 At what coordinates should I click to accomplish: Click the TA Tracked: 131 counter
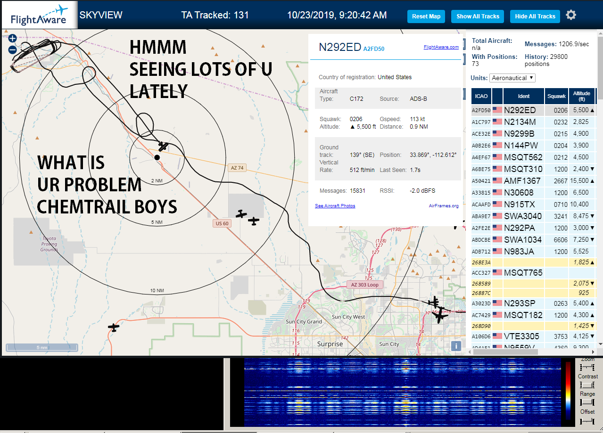click(215, 15)
